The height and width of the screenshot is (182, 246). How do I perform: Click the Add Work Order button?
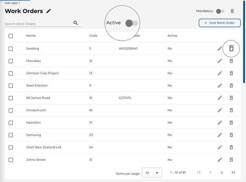pyautogui.click(x=220, y=23)
